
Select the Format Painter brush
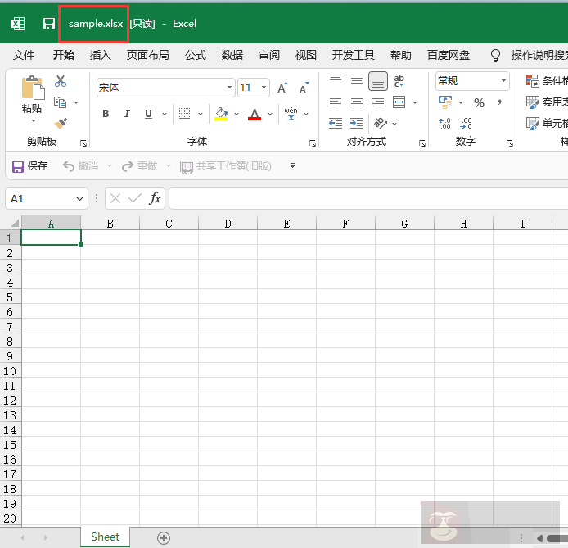[x=61, y=123]
